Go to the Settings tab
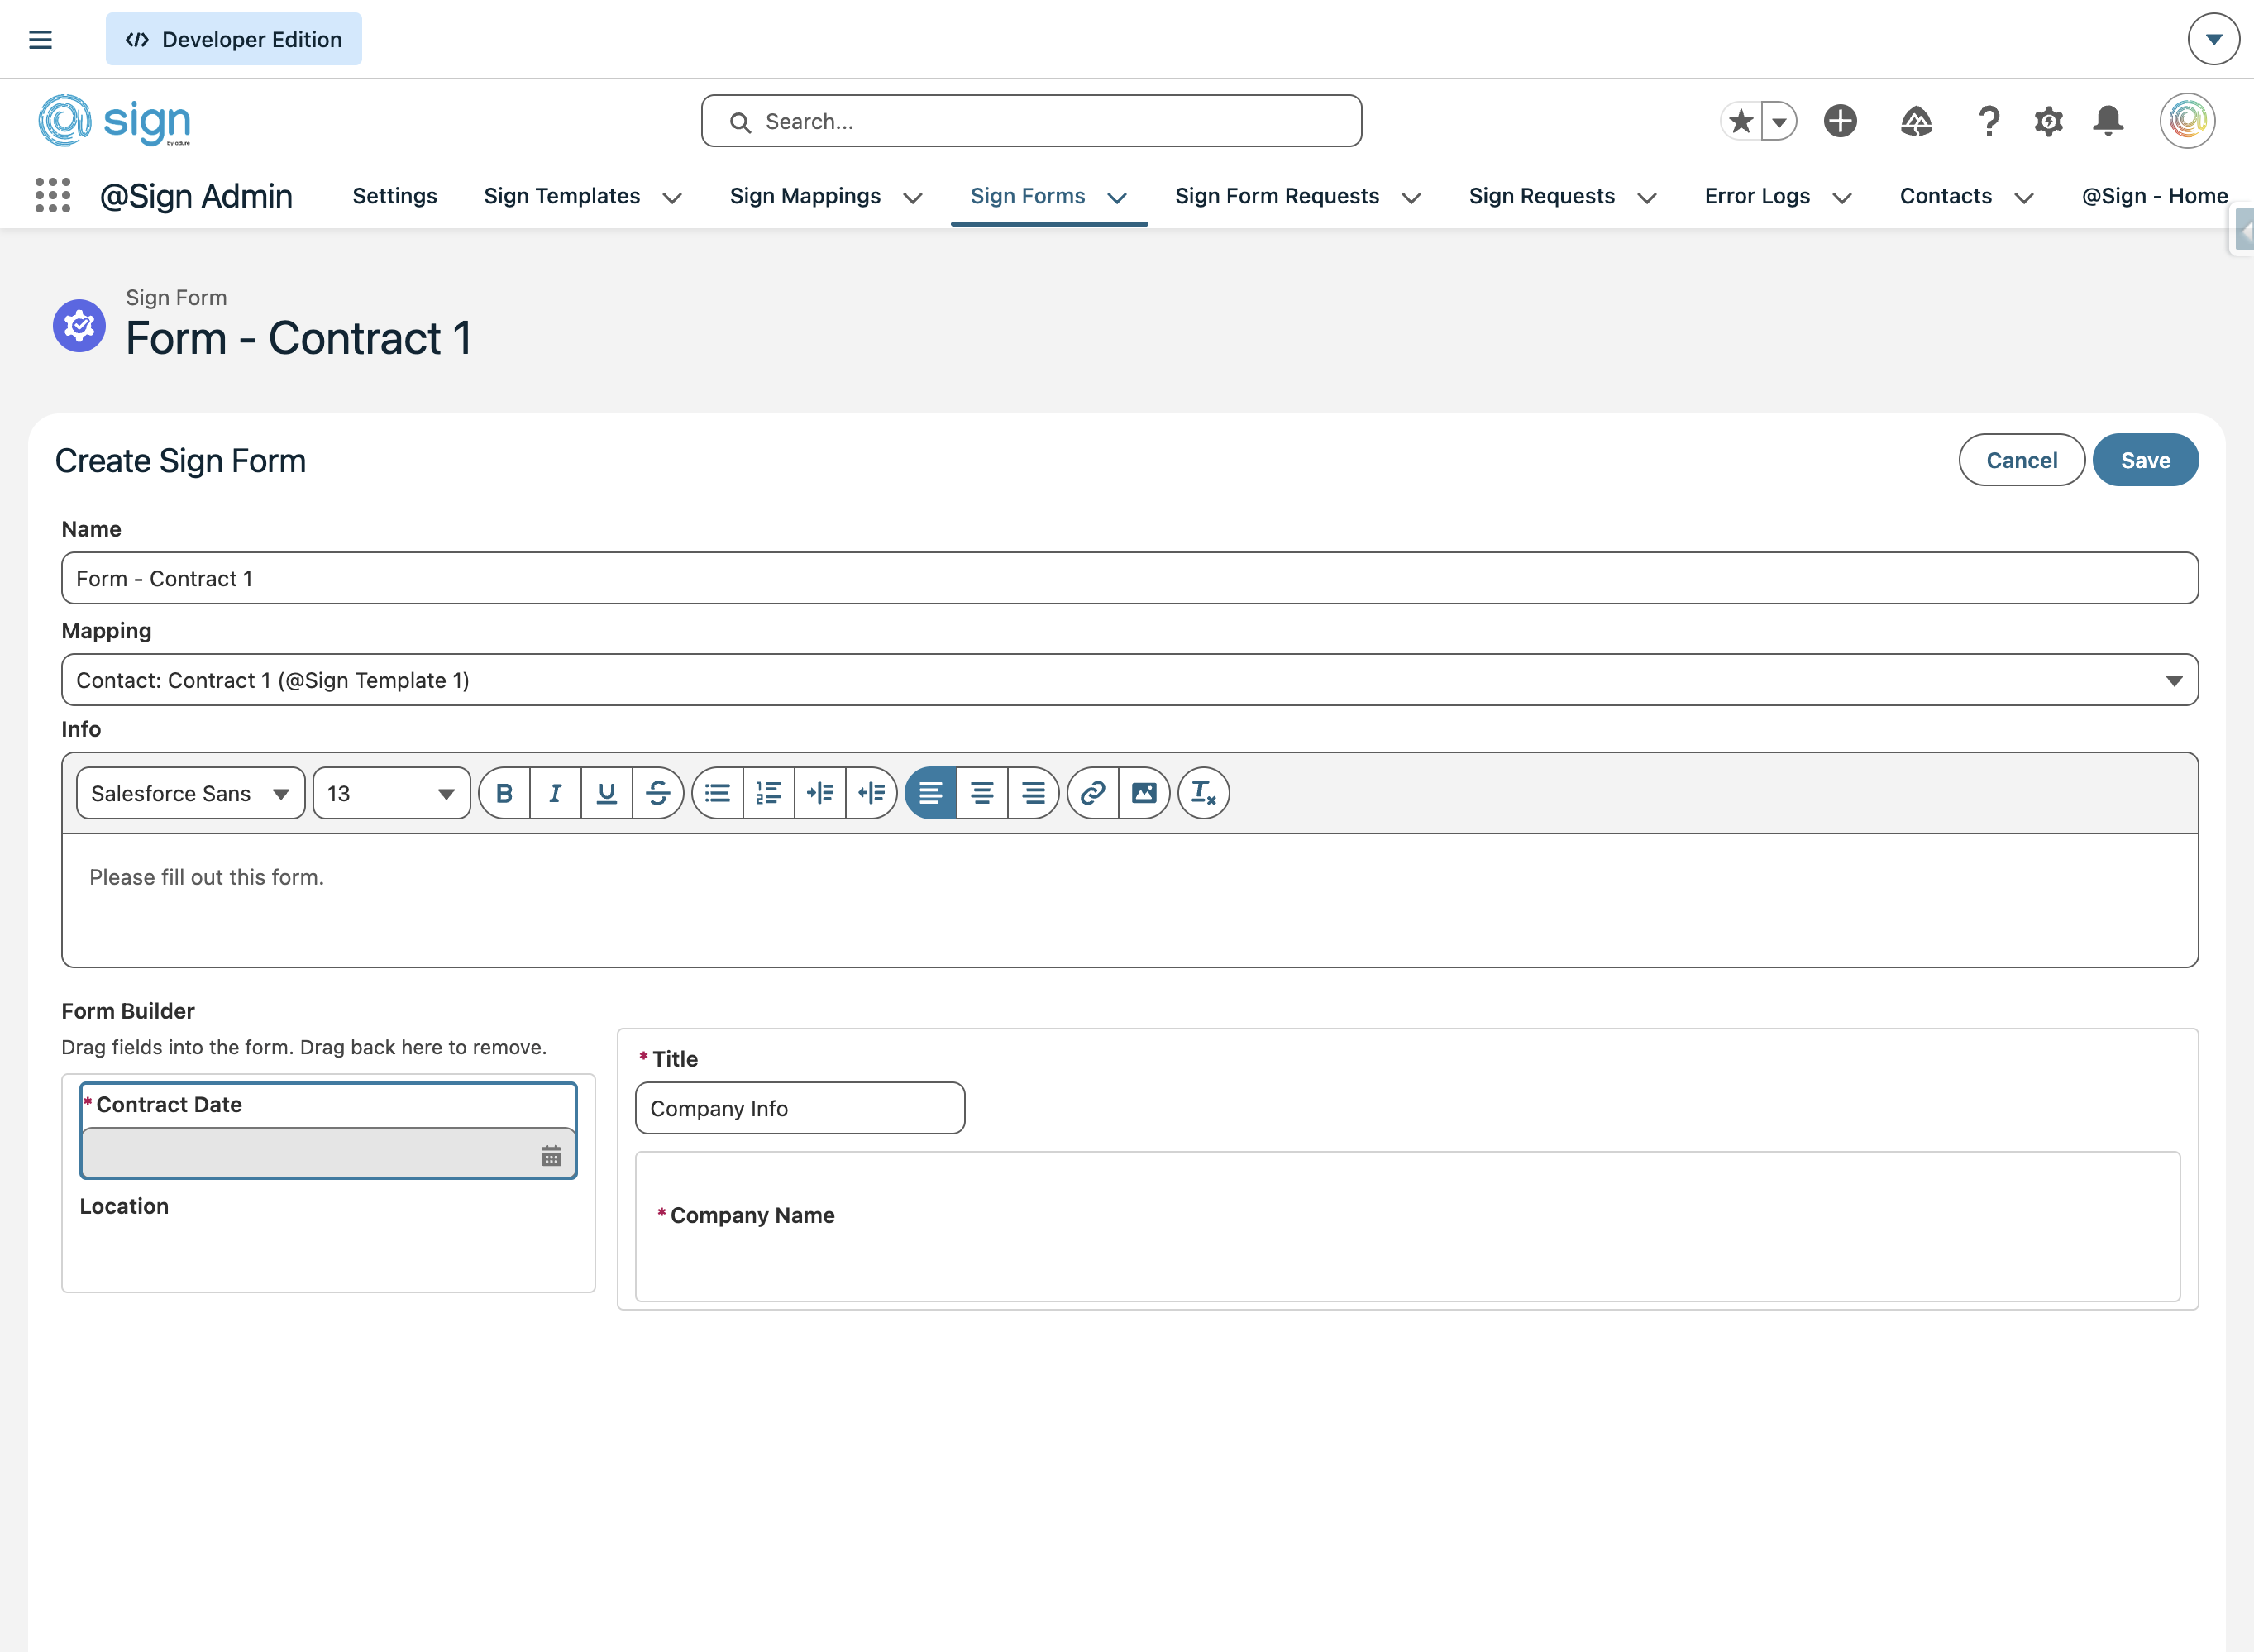Image resolution: width=2254 pixels, height=1652 pixels. point(394,196)
